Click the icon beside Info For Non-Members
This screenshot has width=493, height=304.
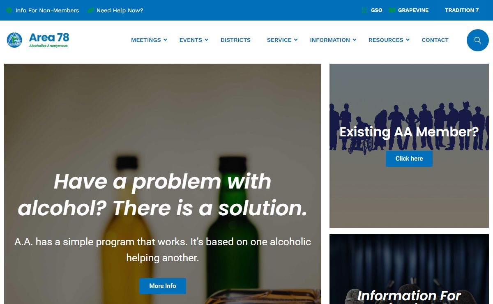[9, 10]
